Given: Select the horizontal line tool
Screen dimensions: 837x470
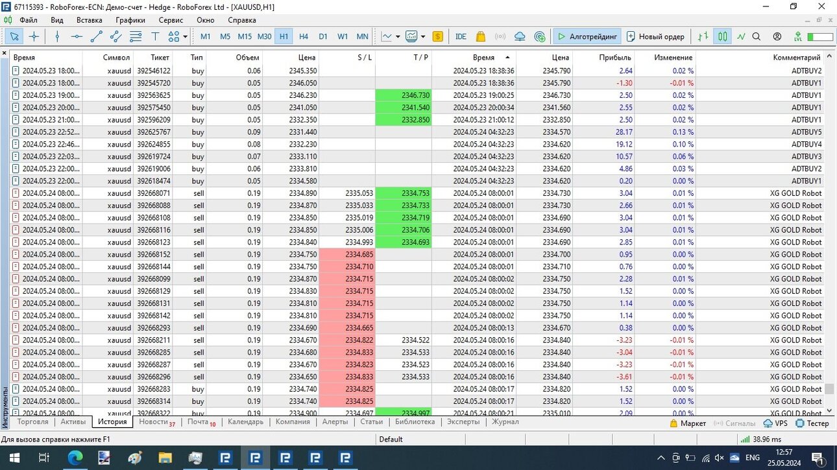Looking at the screenshot, I should point(77,36).
